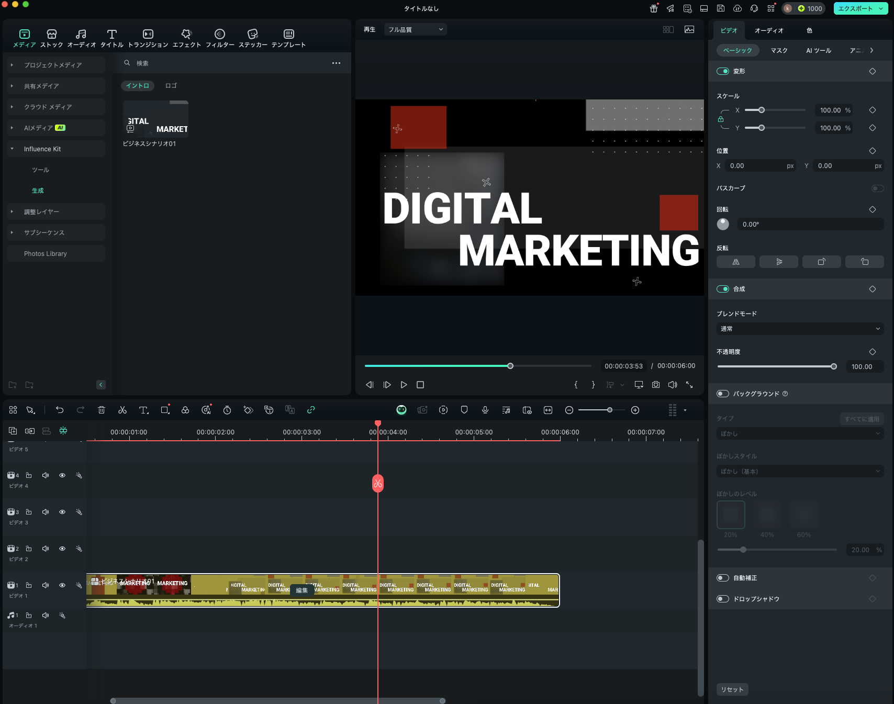
Task: Click the delete trash icon in timeline toolbar
Action: click(x=102, y=410)
